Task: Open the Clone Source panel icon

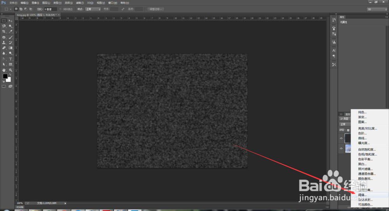Action: [334, 42]
